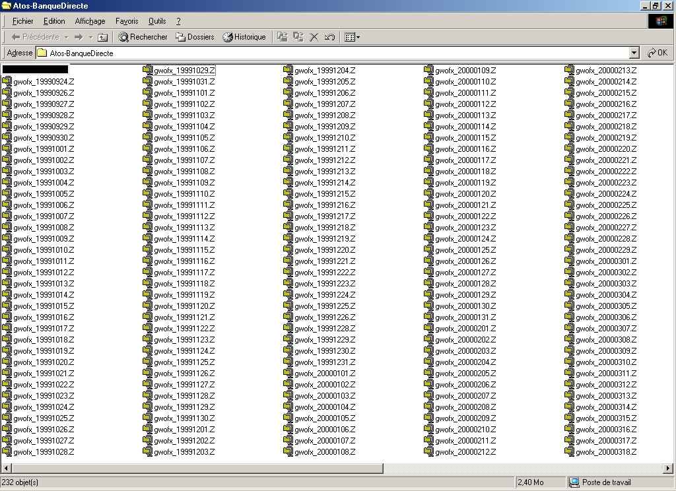Screen dimensions: 676x491
Task: Go up one folder level
Action: tap(102, 37)
